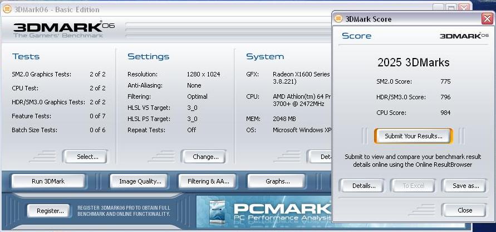Viewport: 496px width, 232px height.
Task: Click the Select... tests button
Action: pos(85,157)
